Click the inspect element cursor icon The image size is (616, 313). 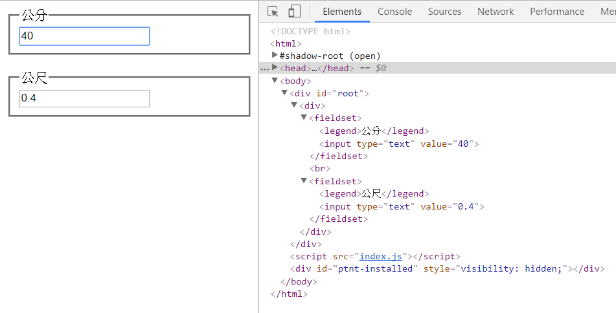coord(273,12)
